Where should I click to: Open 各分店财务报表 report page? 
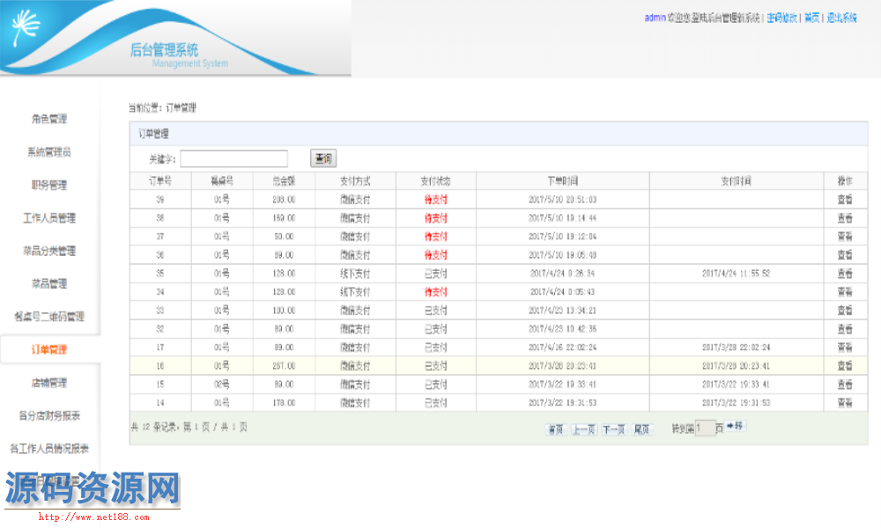49,415
